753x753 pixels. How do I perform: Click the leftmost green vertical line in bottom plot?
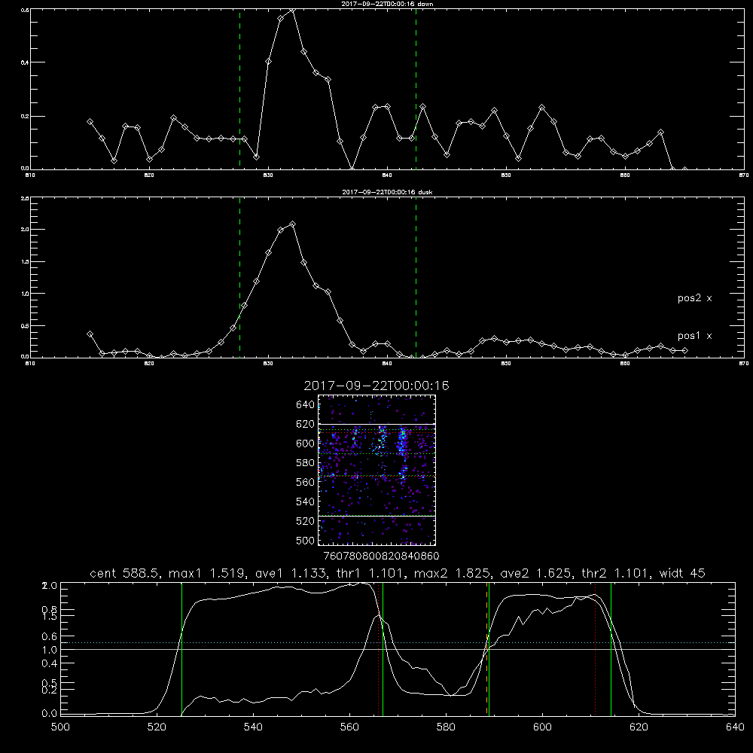(x=181, y=649)
